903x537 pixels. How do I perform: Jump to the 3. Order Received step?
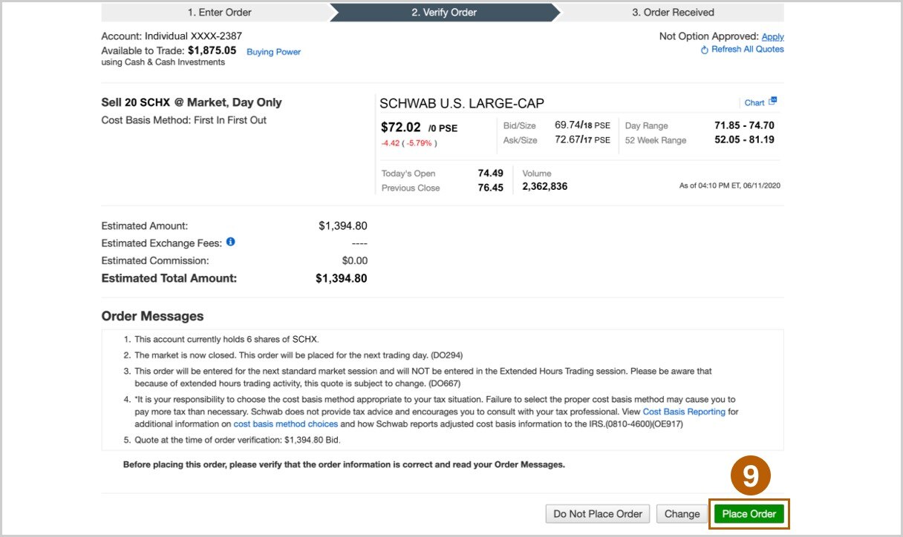pos(673,13)
